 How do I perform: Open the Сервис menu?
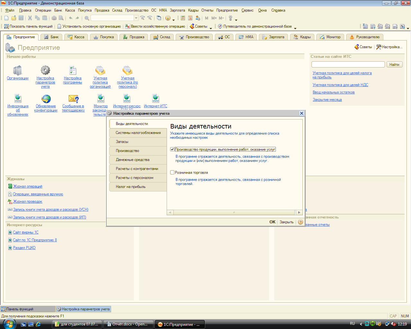[247, 10]
